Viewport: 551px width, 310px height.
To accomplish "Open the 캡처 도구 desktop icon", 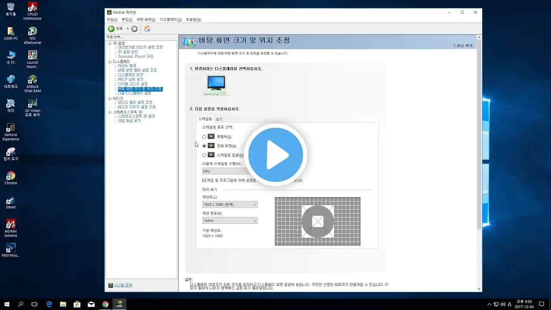I will coord(11,154).
